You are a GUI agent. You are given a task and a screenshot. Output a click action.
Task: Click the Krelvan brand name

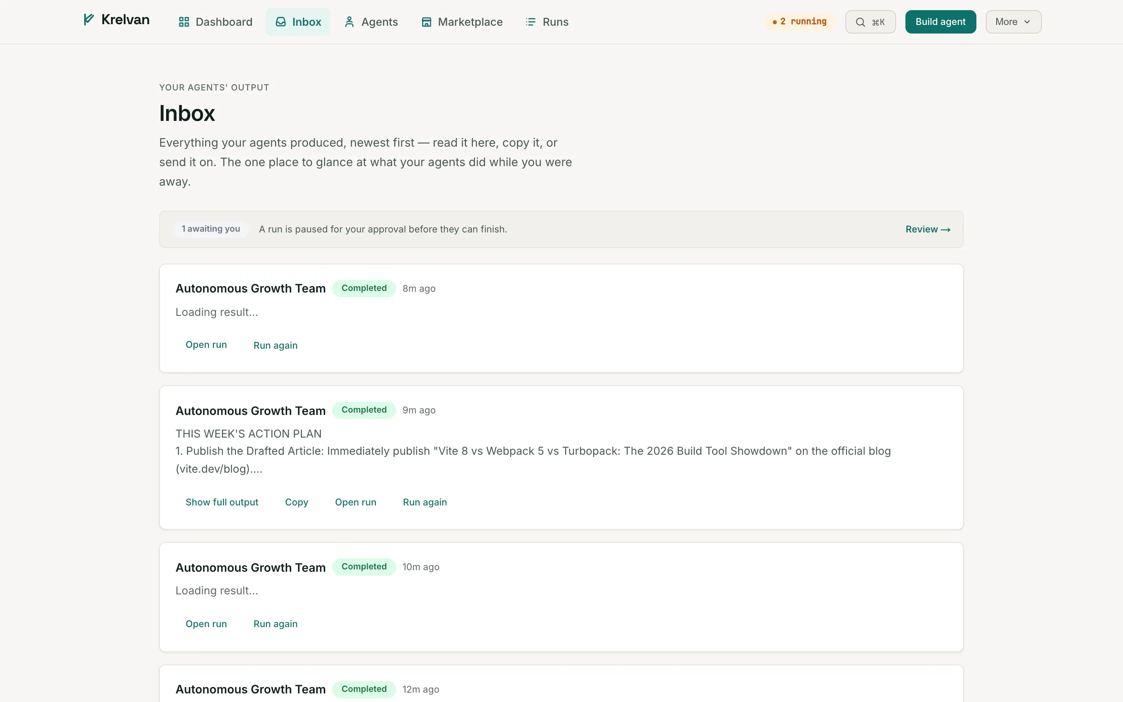tap(125, 19)
